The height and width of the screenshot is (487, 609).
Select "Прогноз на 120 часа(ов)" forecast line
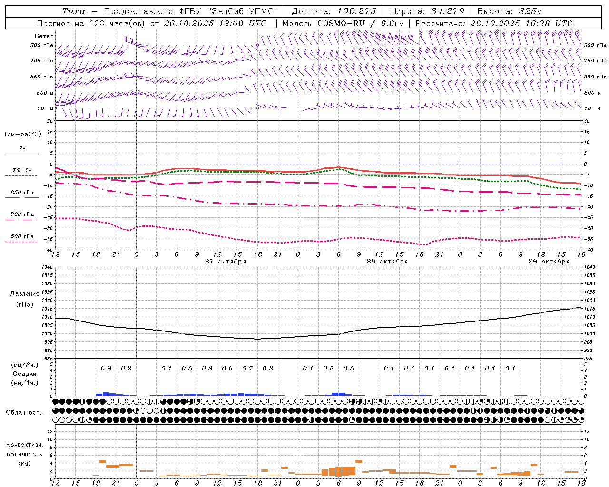[x=91, y=23]
